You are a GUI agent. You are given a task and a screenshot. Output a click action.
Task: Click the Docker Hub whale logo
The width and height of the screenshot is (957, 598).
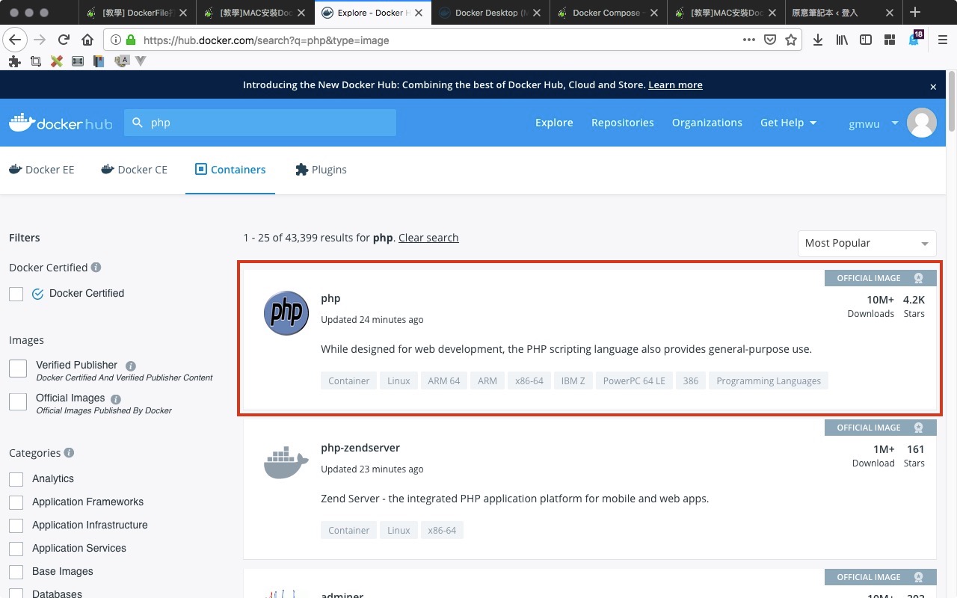click(x=60, y=123)
